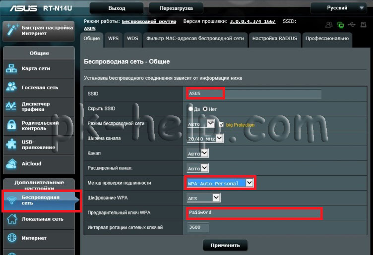
Task: Click the AiCloud cloud icon
Action: pos(11,163)
